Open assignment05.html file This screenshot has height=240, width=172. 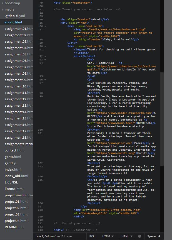click(x=19, y=55)
